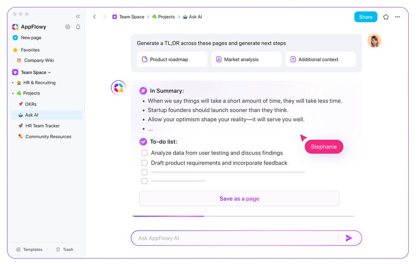The image size is (419, 264).
Task: Expand the HR & Recruiting tree item
Action: (x=13, y=83)
